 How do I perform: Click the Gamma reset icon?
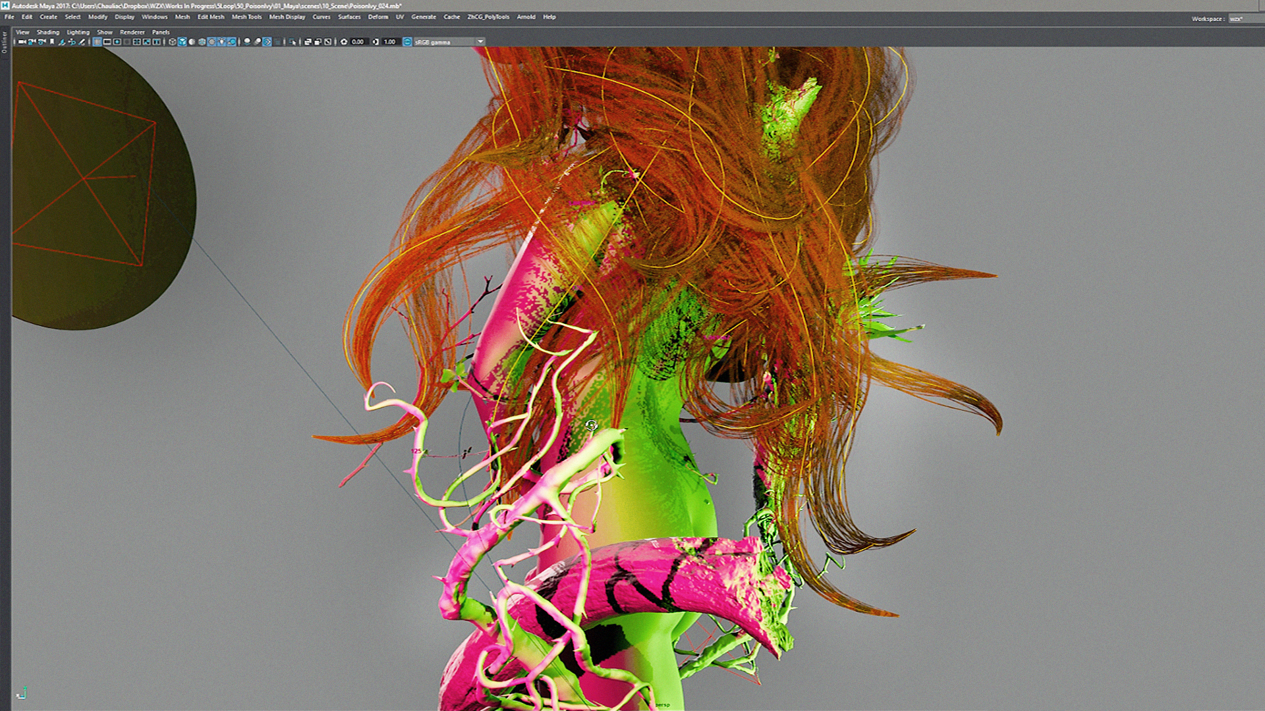point(376,41)
